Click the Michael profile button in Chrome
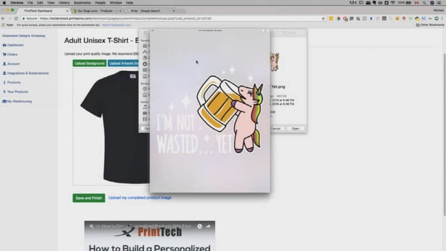Image resolution: width=446 pixels, height=251 pixels. (438, 10)
